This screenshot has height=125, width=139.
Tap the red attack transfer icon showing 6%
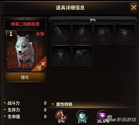61,116
